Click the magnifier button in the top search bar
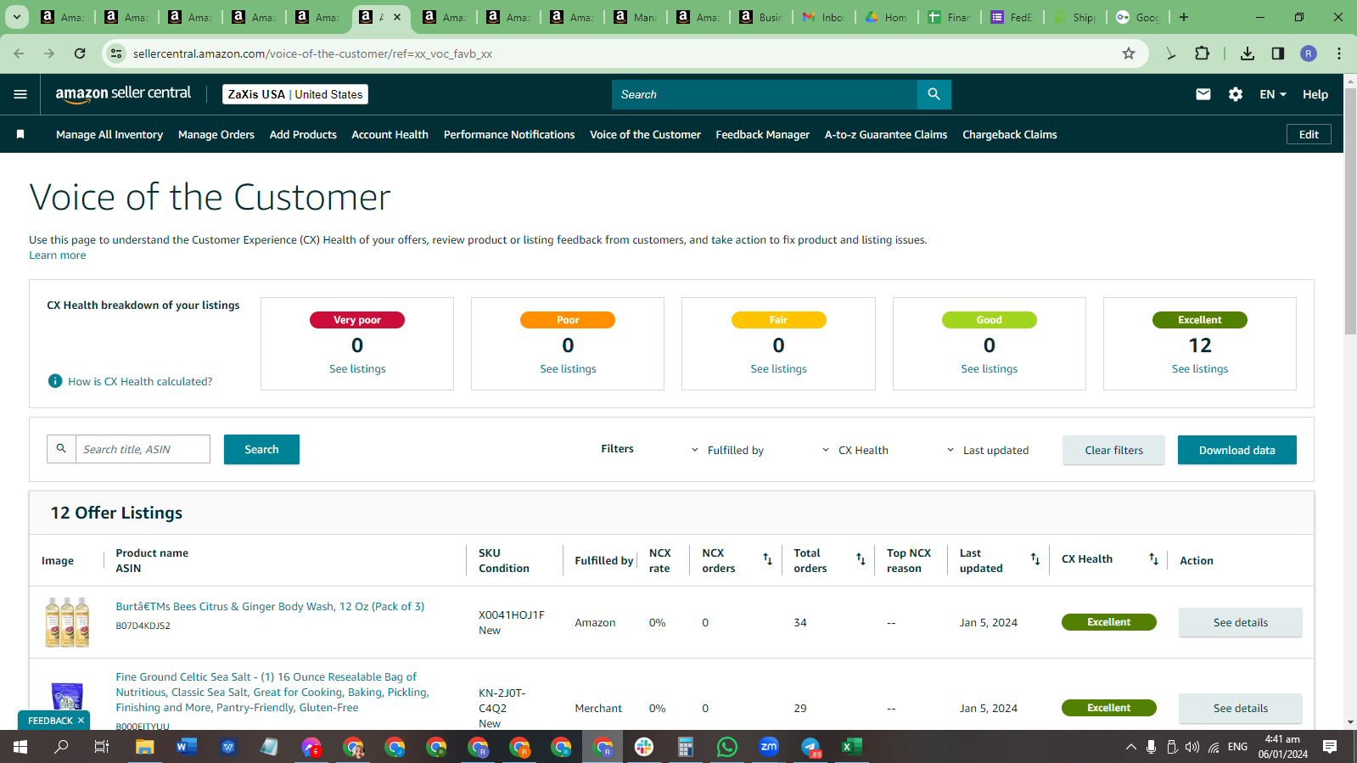 pos(934,94)
